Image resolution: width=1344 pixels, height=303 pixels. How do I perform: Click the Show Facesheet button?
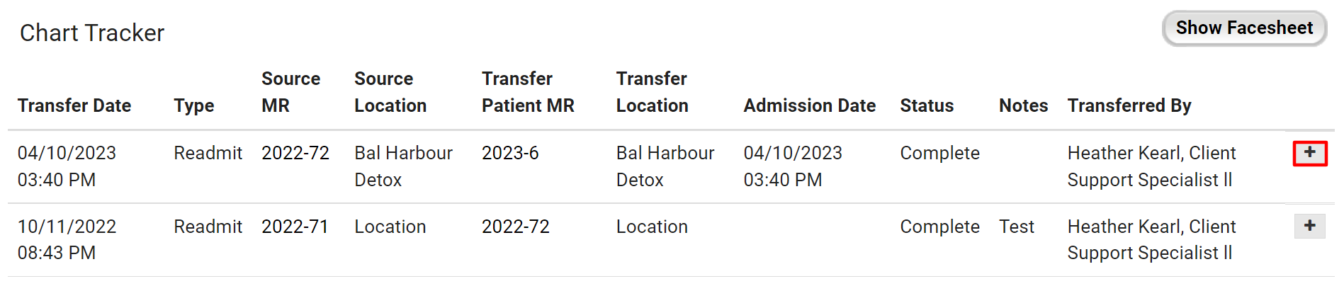(x=1243, y=28)
